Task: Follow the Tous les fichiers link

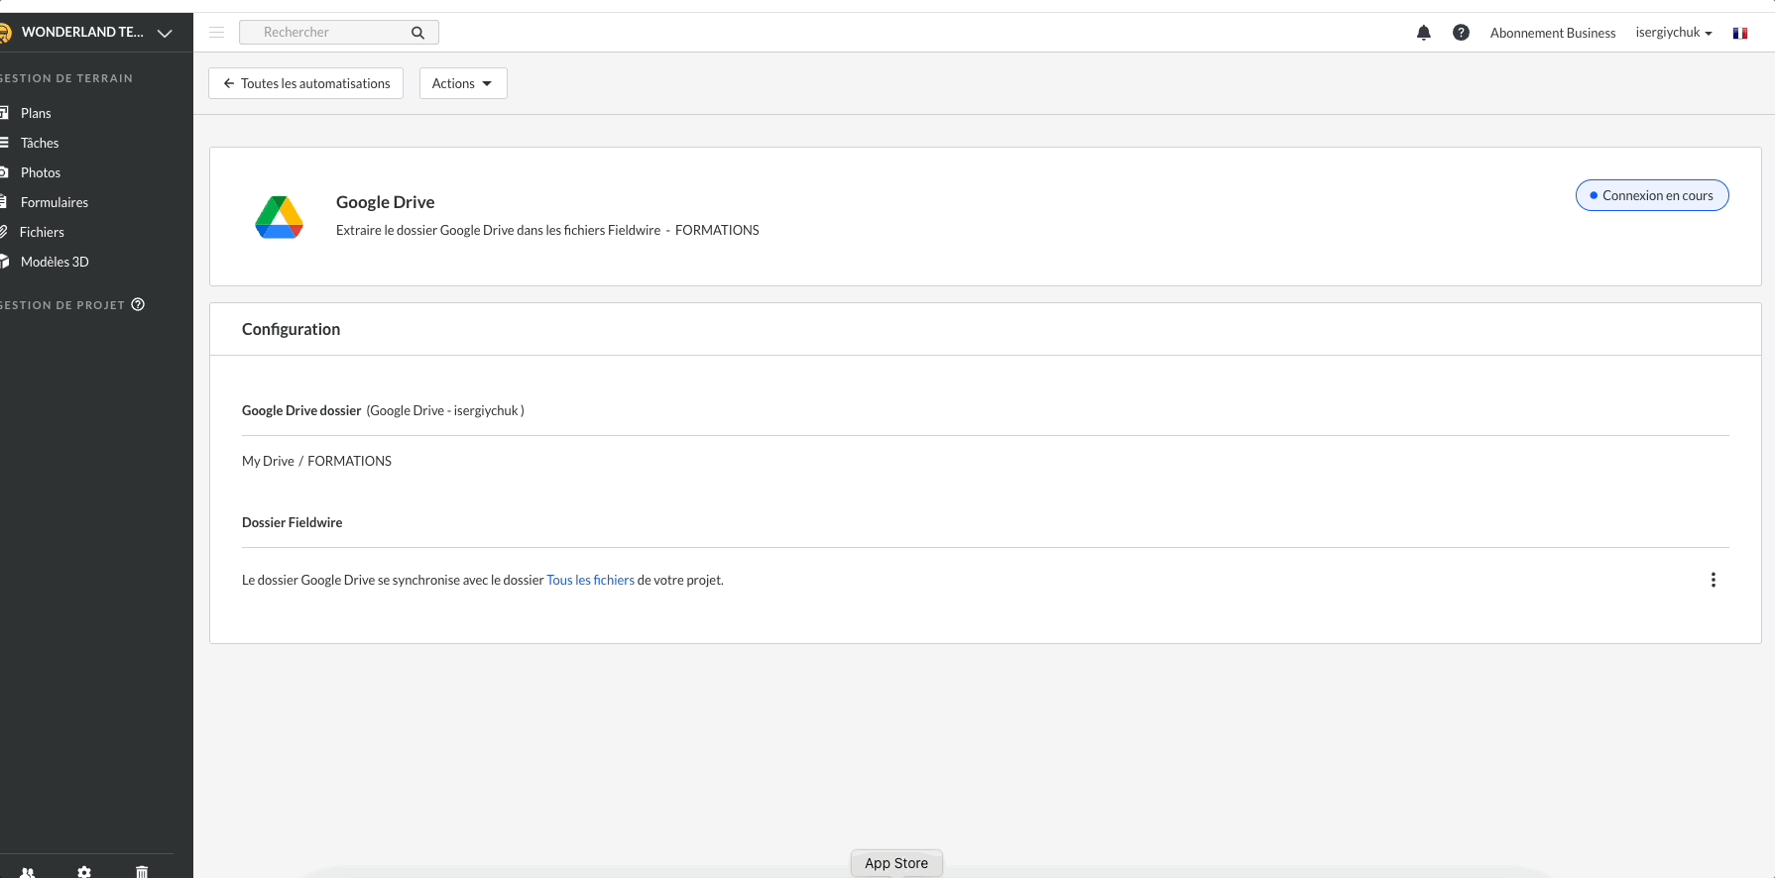Action: pyautogui.click(x=590, y=580)
